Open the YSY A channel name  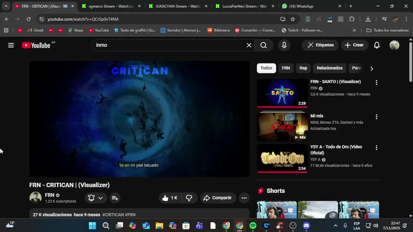point(315,159)
